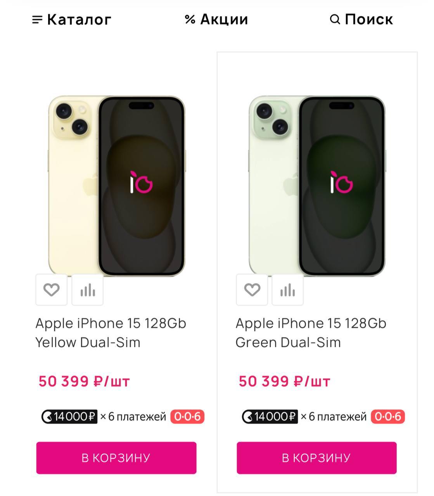The width and height of the screenshot is (434, 496).
Task: Click the hamburger icon beside Каталог
Action: (x=37, y=19)
